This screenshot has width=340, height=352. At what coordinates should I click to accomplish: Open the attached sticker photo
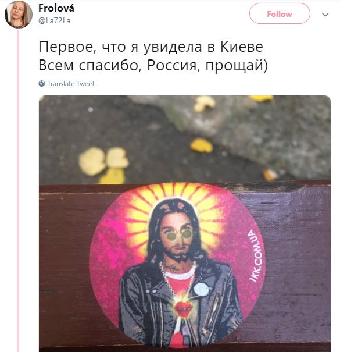pyautogui.click(x=185, y=223)
